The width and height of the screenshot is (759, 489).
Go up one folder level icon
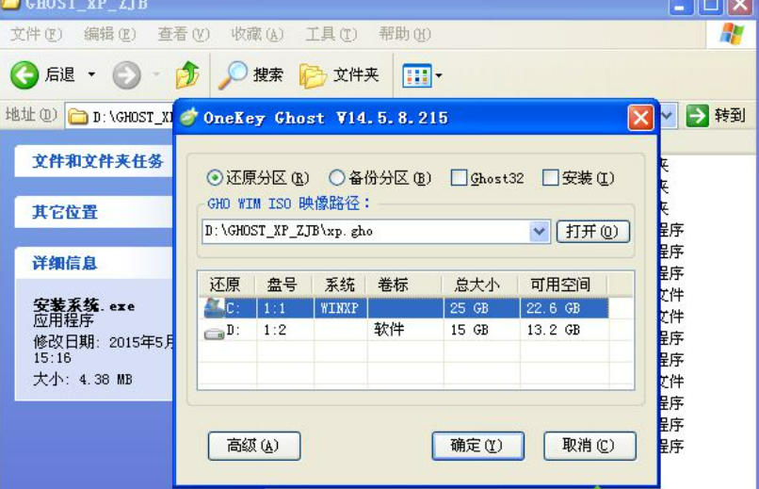click(187, 74)
